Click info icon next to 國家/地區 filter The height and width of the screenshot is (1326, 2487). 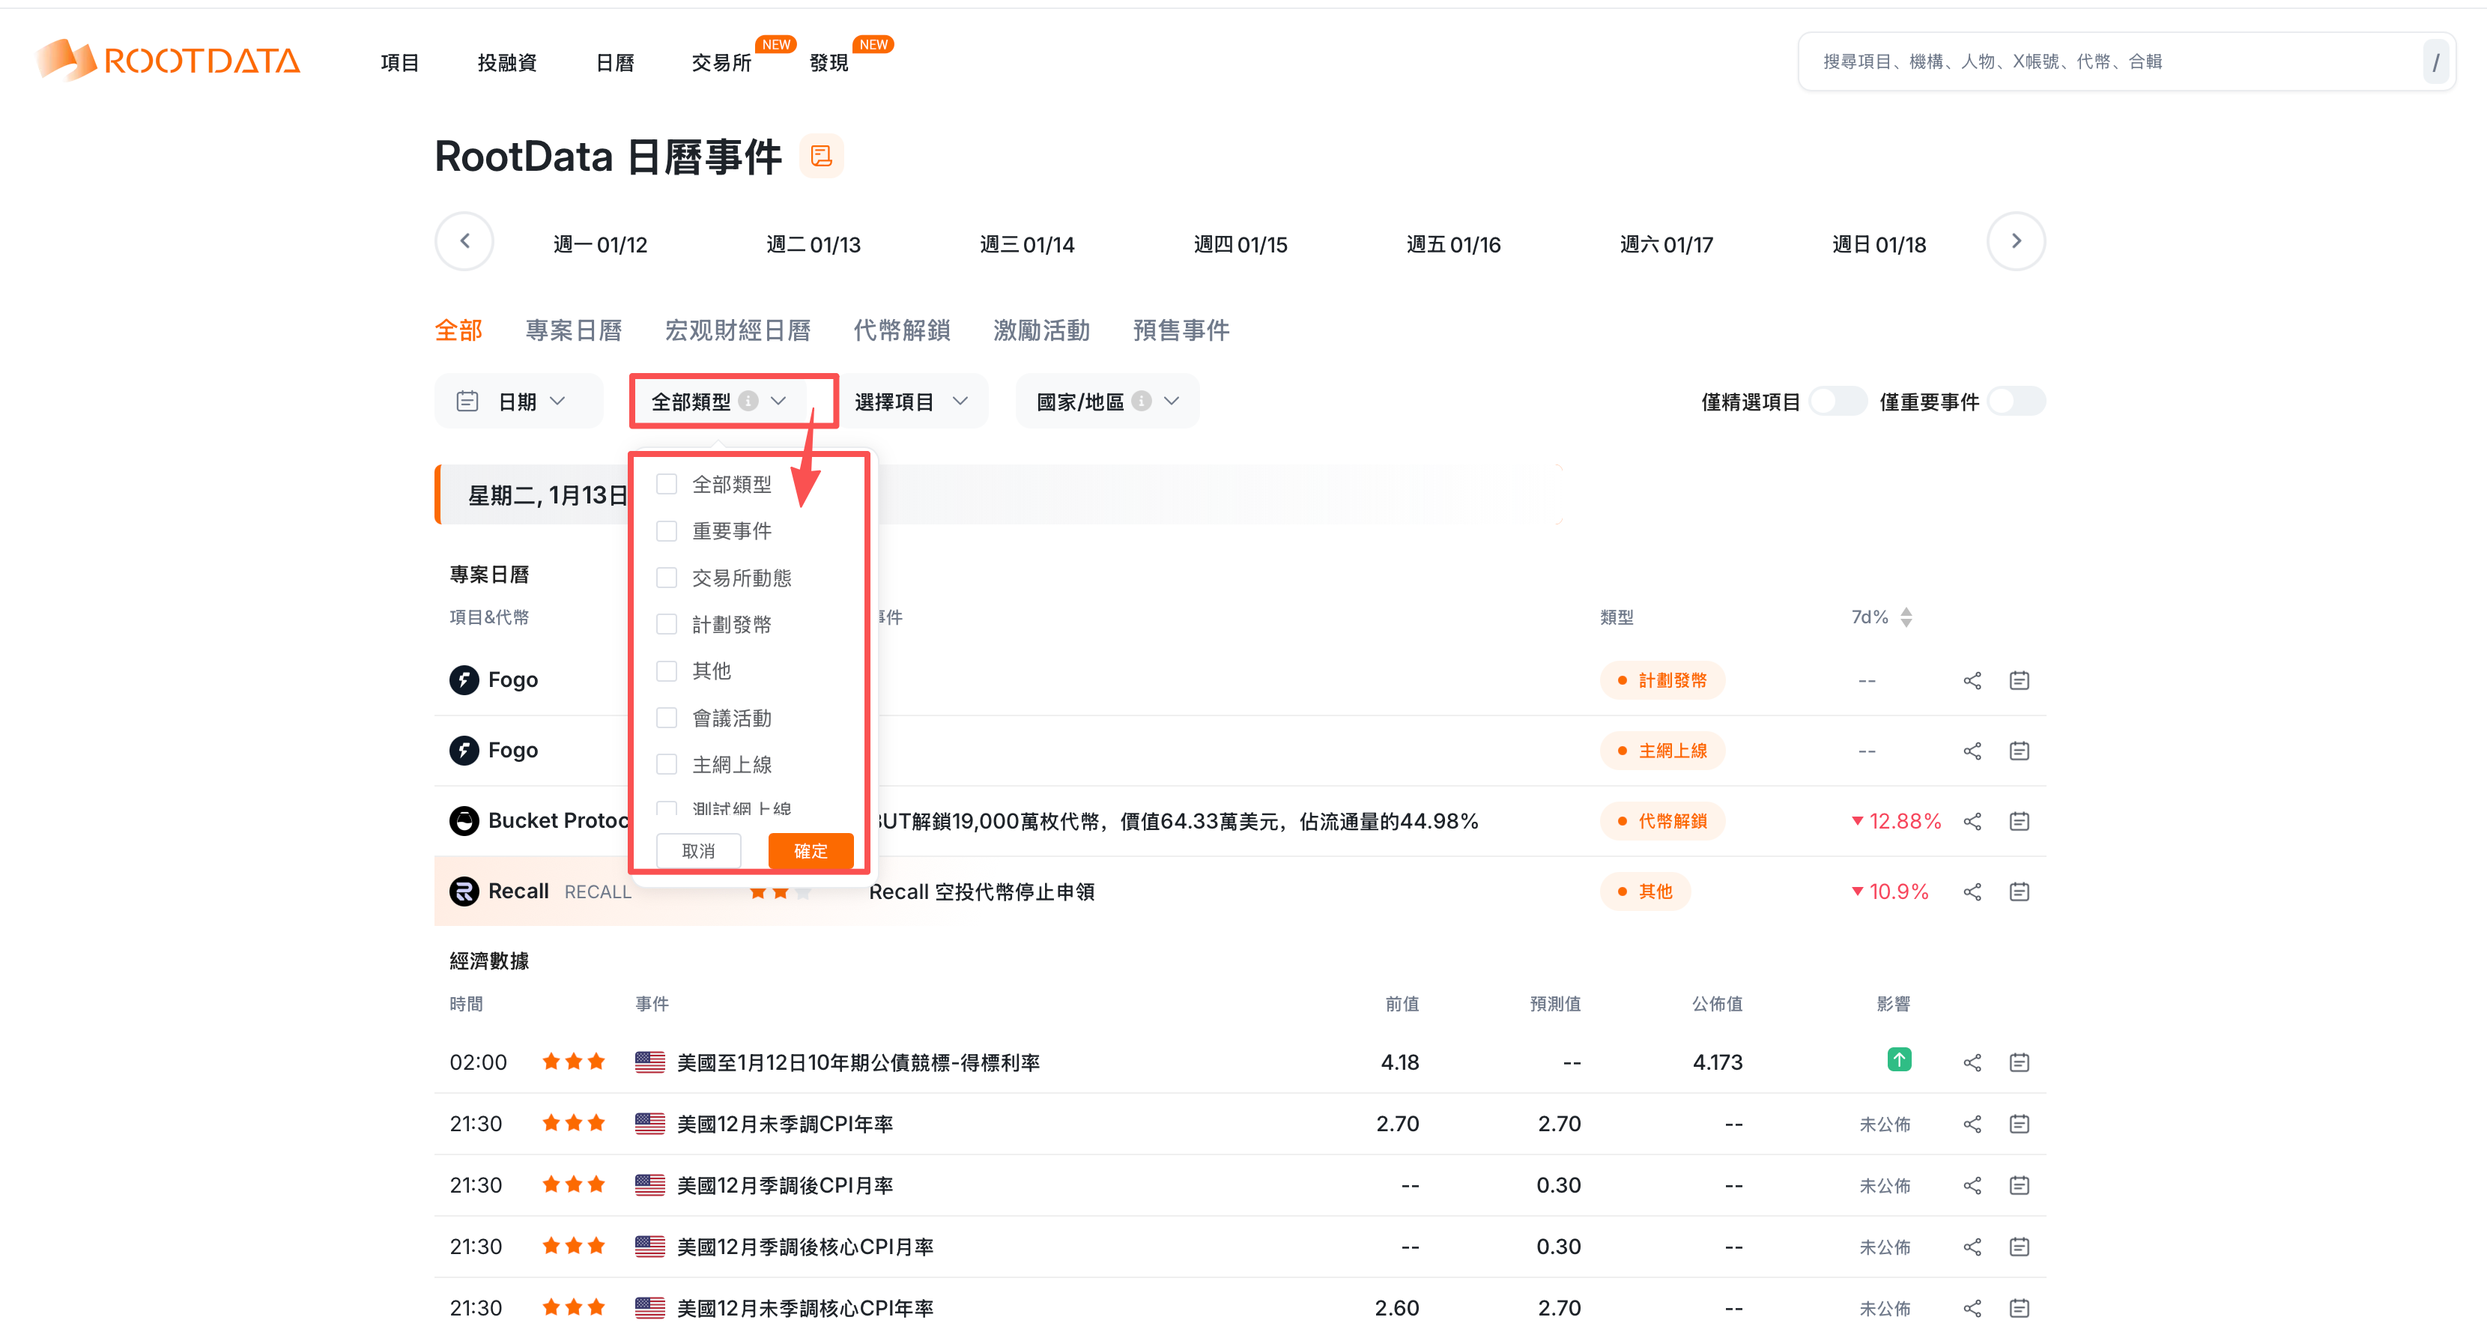tap(1141, 401)
